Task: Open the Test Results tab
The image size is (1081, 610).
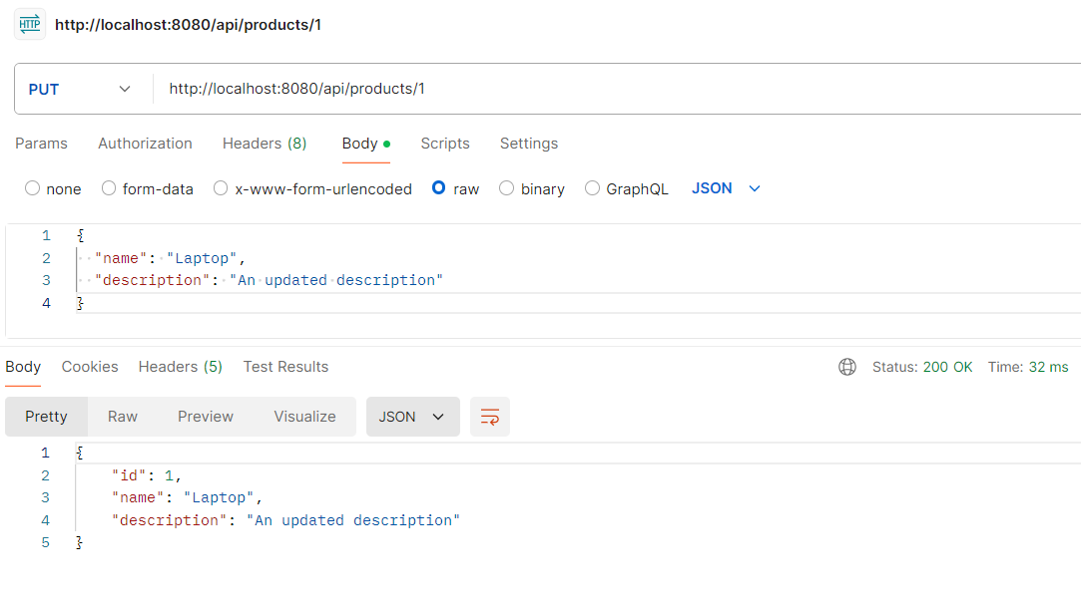Action: tap(285, 367)
